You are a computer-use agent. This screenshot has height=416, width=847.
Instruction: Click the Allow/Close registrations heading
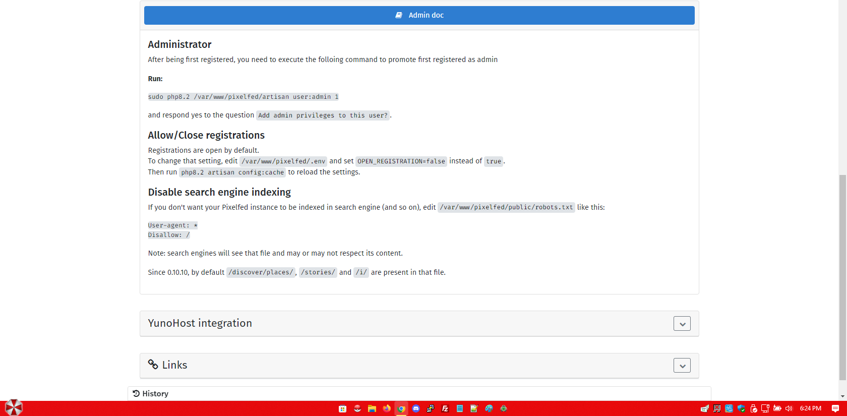tap(206, 135)
